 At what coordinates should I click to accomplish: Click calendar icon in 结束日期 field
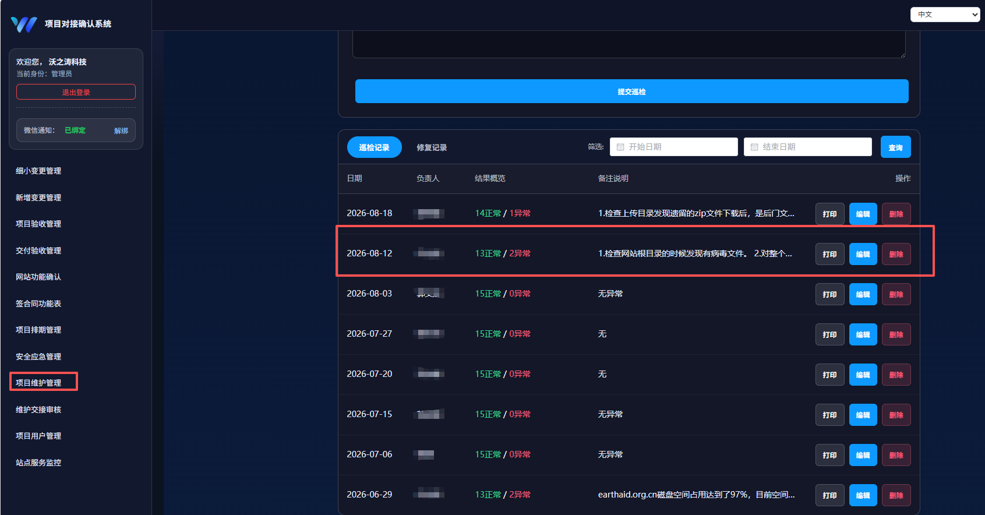(x=754, y=147)
